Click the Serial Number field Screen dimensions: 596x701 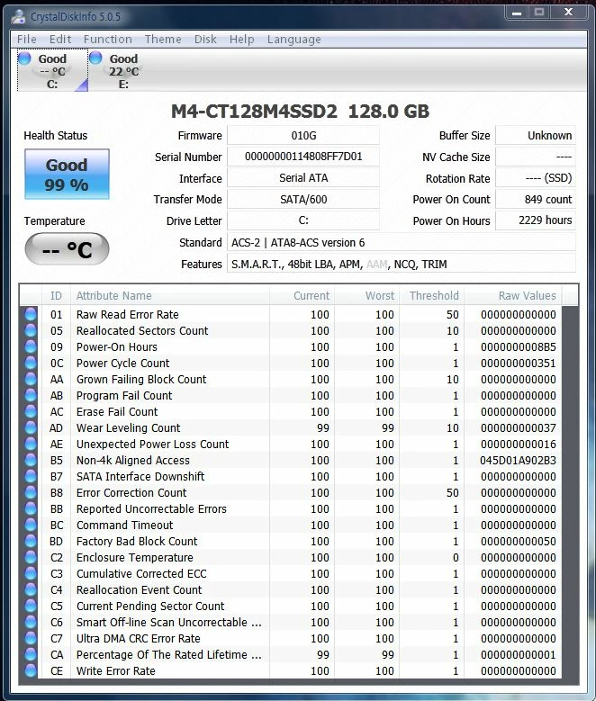[303, 157]
